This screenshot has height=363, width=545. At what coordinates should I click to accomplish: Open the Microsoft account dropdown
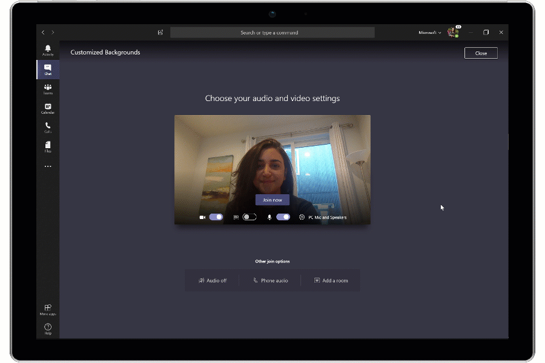tap(429, 32)
